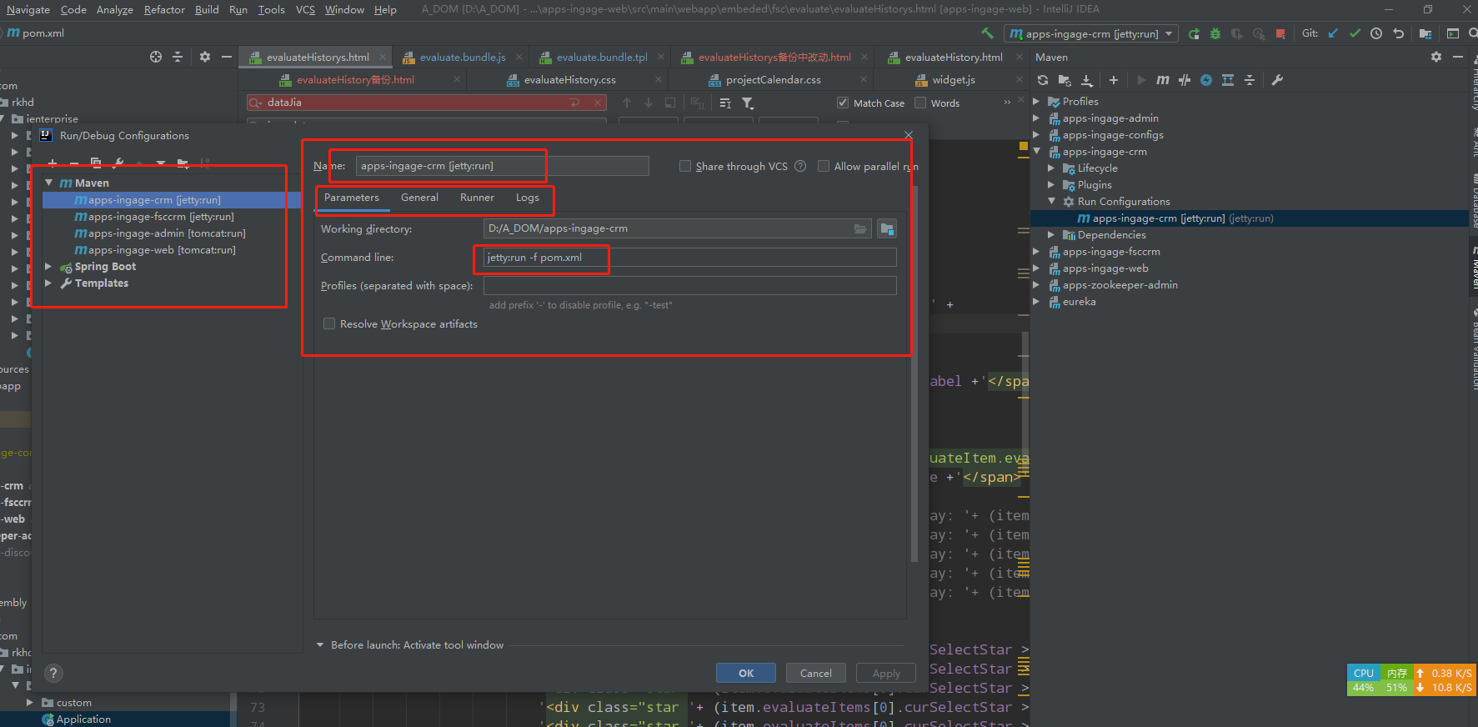Switch to Logs tab in dialog
Viewport: 1478px width, 727px height.
(527, 198)
